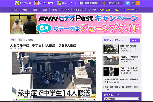153x102 pixels.
Task: Open the アラカルト button label
Action: pyautogui.click(x=114, y=3)
